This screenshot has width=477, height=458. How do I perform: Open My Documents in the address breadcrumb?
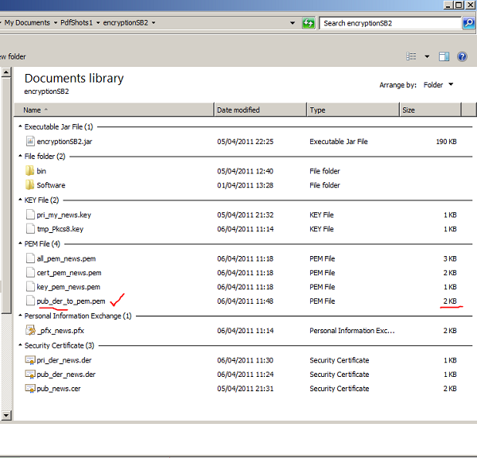pos(27,23)
